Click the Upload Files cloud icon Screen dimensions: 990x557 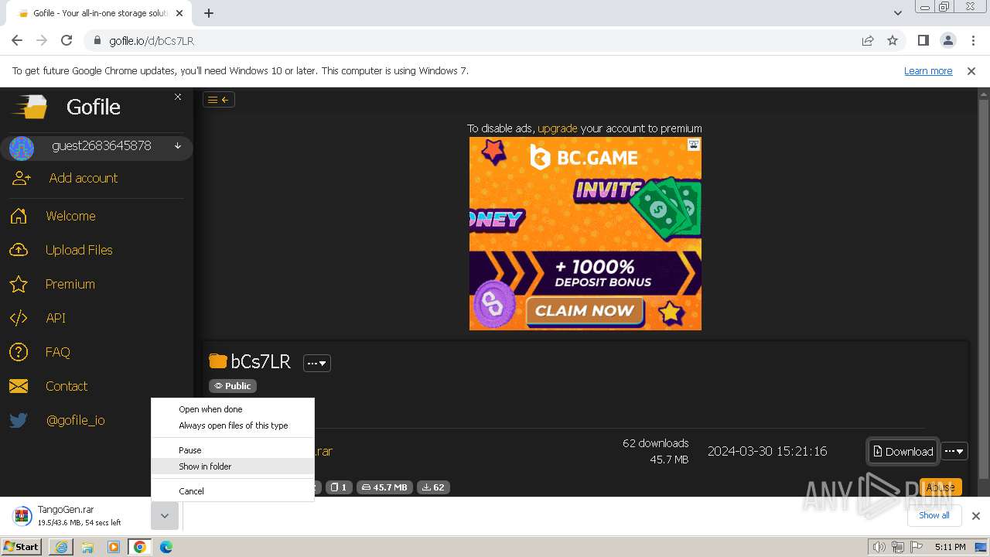(x=19, y=250)
